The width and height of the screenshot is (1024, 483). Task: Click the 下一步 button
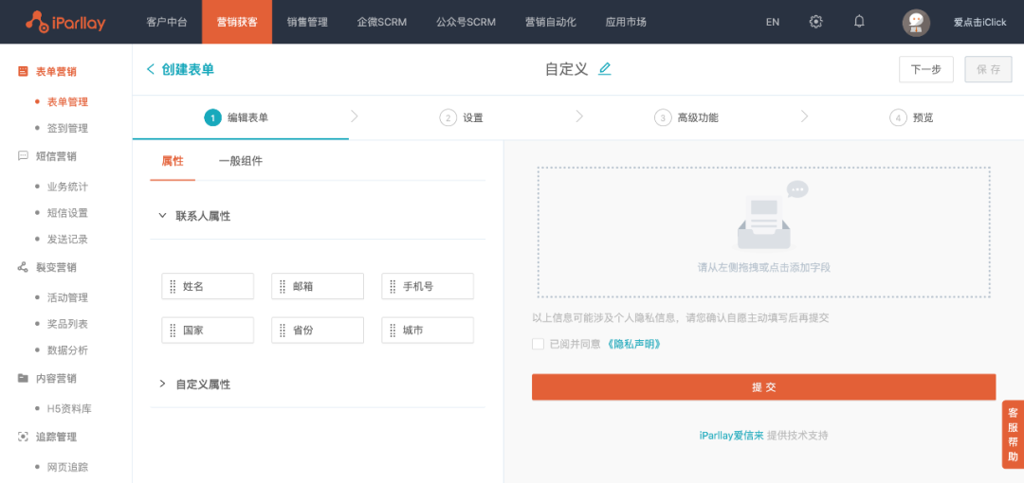(925, 70)
